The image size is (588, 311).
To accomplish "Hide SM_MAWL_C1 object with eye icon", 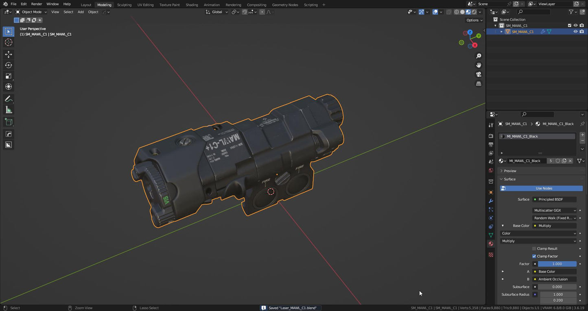I will (575, 32).
